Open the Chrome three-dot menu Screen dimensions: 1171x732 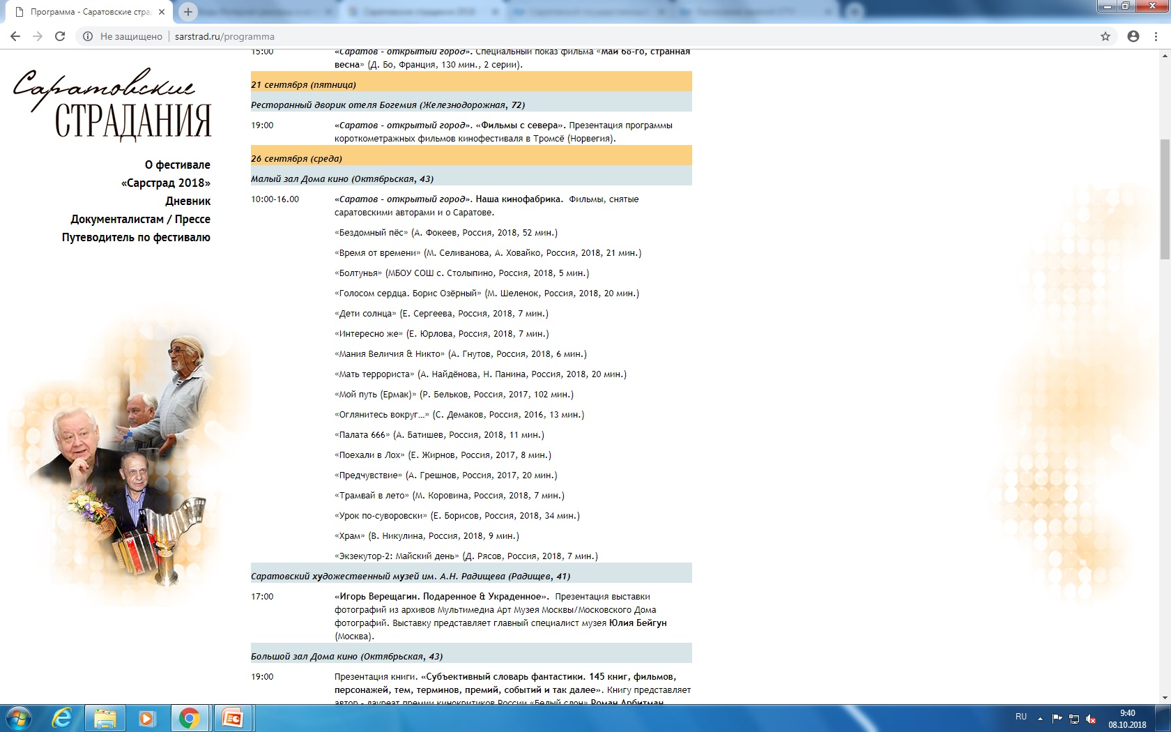pyautogui.click(x=1156, y=36)
